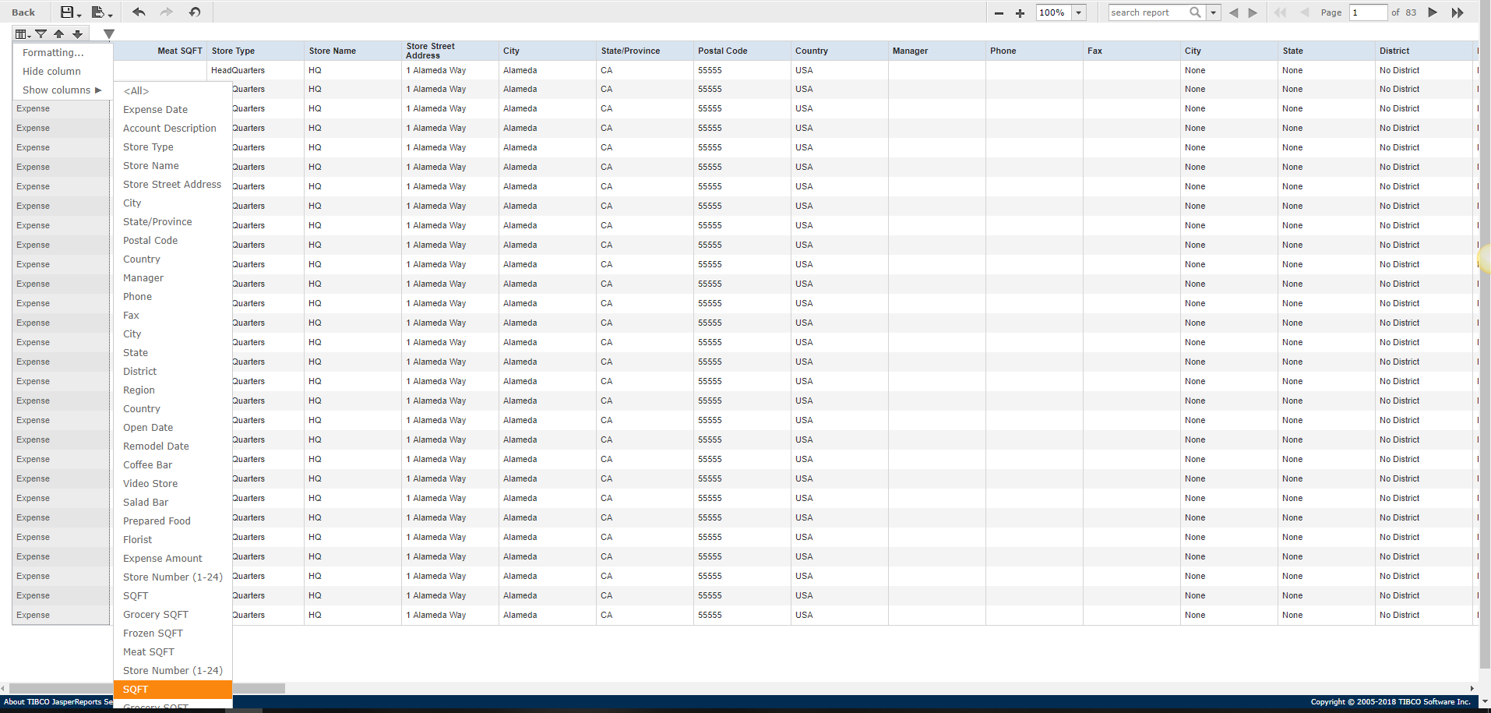Click the column filter funnel icon
The width and height of the screenshot is (1491, 713).
[x=41, y=34]
